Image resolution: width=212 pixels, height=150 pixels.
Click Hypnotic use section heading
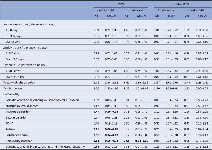tap(25, 65)
